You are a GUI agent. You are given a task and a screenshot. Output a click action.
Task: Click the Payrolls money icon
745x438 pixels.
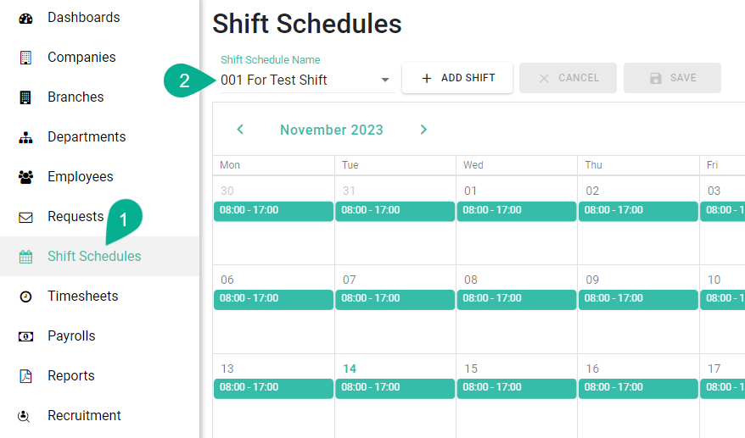(25, 336)
